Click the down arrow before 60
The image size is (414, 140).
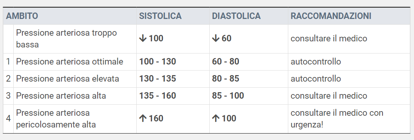pyautogui.click(x=215, y=38)
